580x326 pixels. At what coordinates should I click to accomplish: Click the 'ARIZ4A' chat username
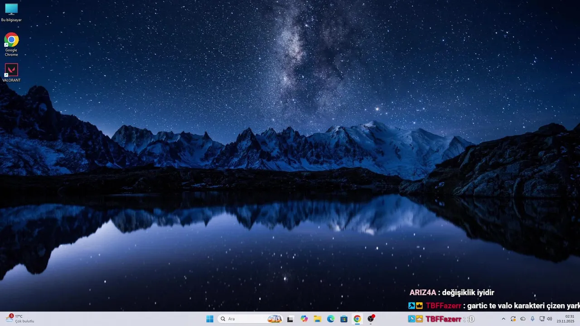coord(423,292)
